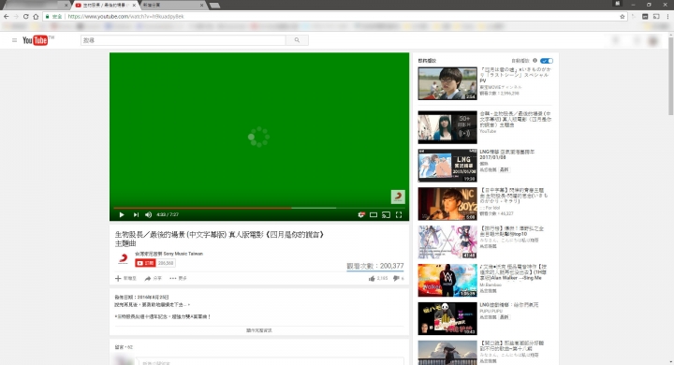Click the page vertical scrollbar thumb
This screenshot has width=674, height=365.
point(670,75)
